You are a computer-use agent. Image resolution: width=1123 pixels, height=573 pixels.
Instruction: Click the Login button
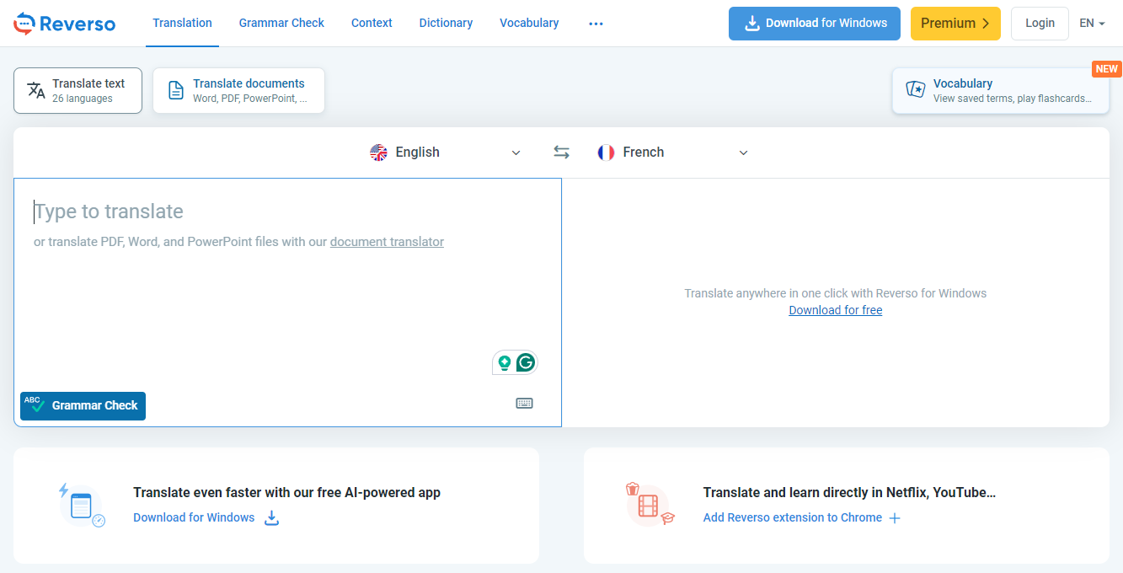click(1040, 24)
